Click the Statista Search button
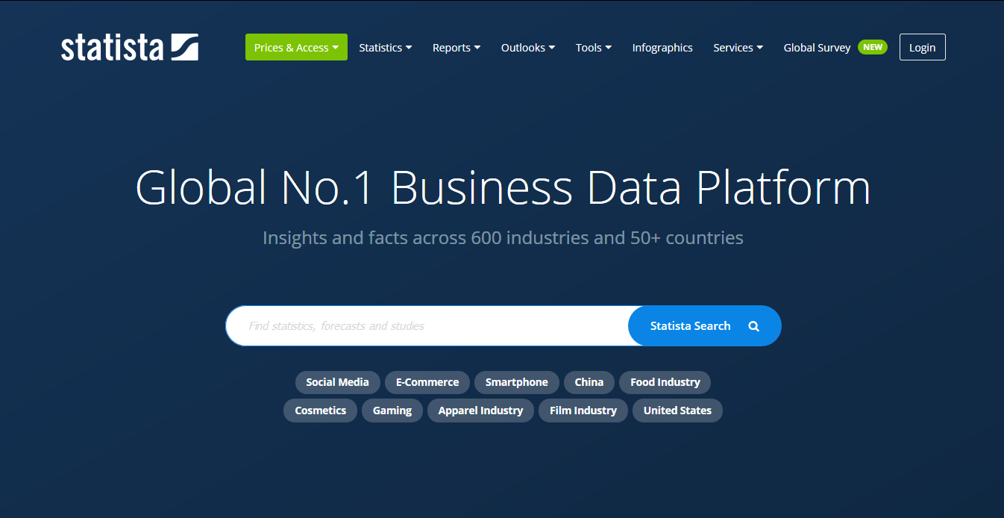The height and width of the screenshot is (518, 1004). (x=690, y=326)
